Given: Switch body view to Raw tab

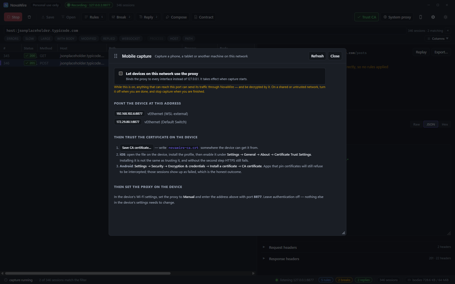Looking at the screenshot, I should click(416, 124).
